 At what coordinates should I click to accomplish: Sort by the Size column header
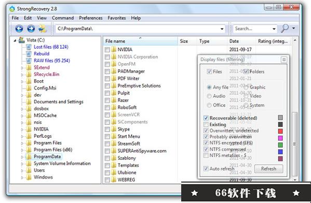pos(187,41)
